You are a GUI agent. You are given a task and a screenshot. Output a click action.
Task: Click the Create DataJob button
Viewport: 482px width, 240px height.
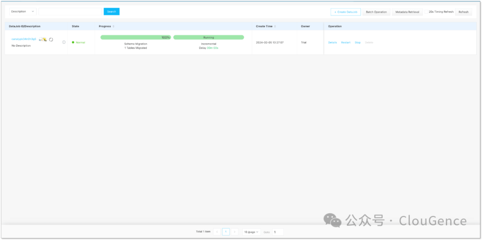click(x=345, y=12)
